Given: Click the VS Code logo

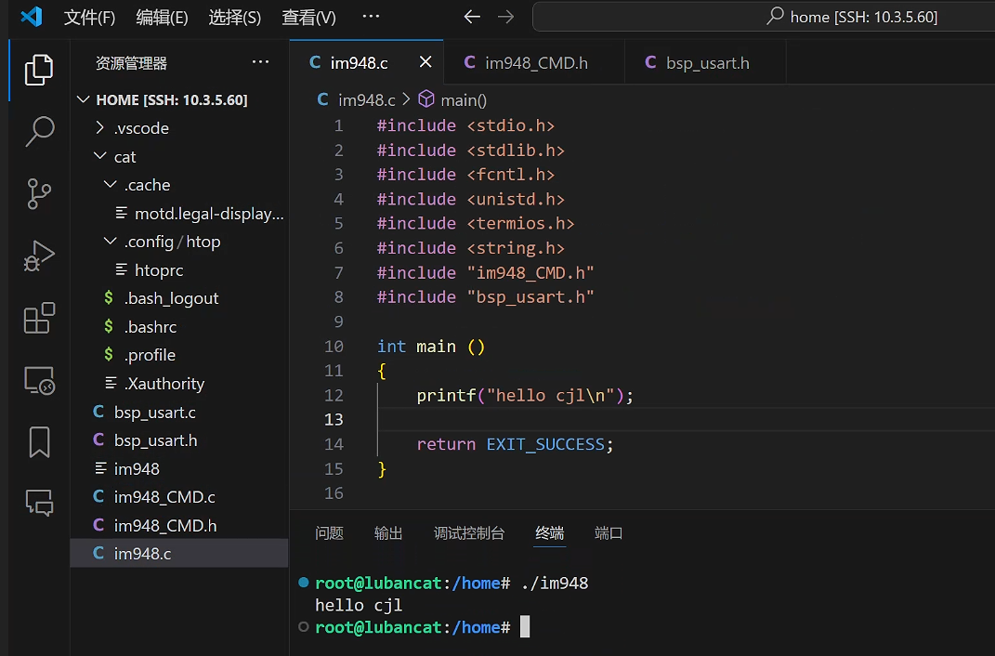Looking at the screenshot, I should point(31,16).
